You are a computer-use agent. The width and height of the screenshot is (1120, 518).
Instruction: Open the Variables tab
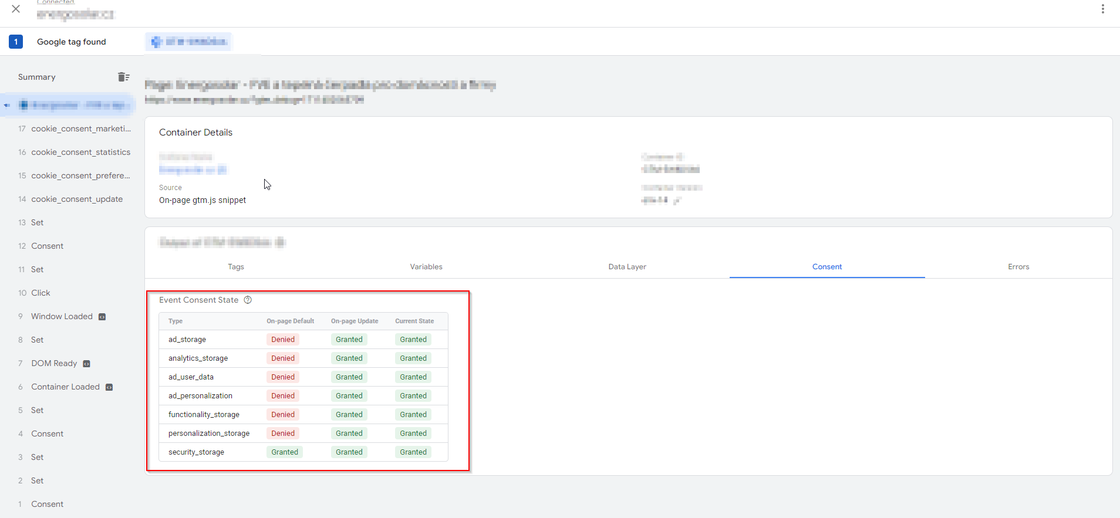coord(426,266)
